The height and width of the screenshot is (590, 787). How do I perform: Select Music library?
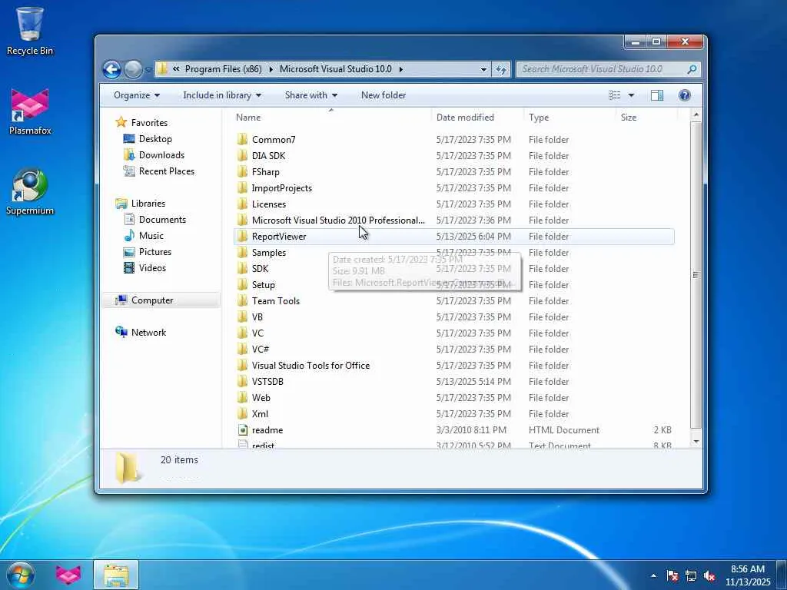[x=151, y=235]
